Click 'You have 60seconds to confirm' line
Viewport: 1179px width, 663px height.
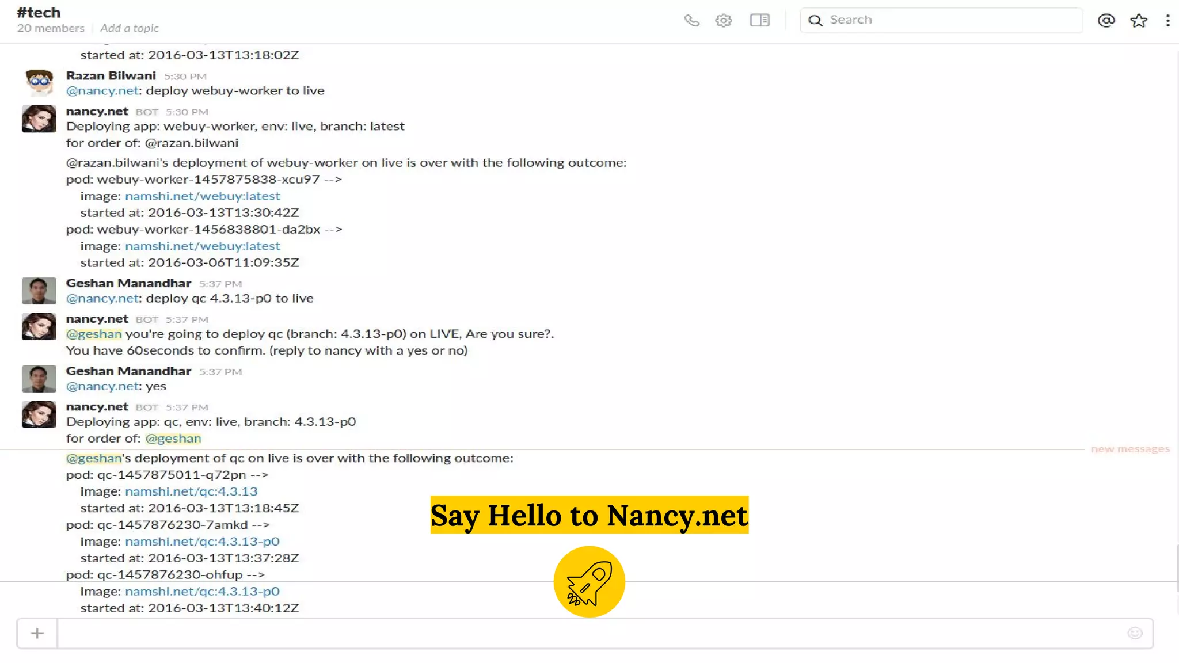click(x=267, y=350)
